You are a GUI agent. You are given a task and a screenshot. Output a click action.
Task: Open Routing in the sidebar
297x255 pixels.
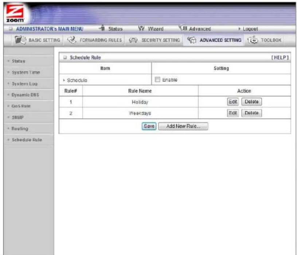pyautogui.click(x=20, y=129)
